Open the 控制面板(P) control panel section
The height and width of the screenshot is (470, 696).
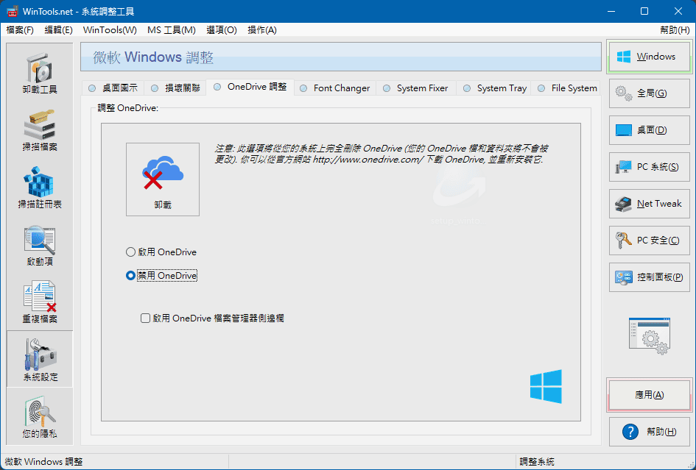650,277
